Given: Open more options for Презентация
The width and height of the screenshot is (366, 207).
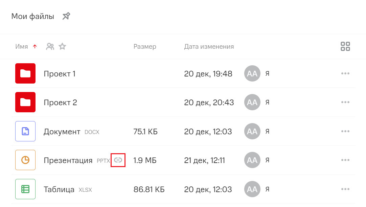Looking at the screenshot, I should 345,160.
